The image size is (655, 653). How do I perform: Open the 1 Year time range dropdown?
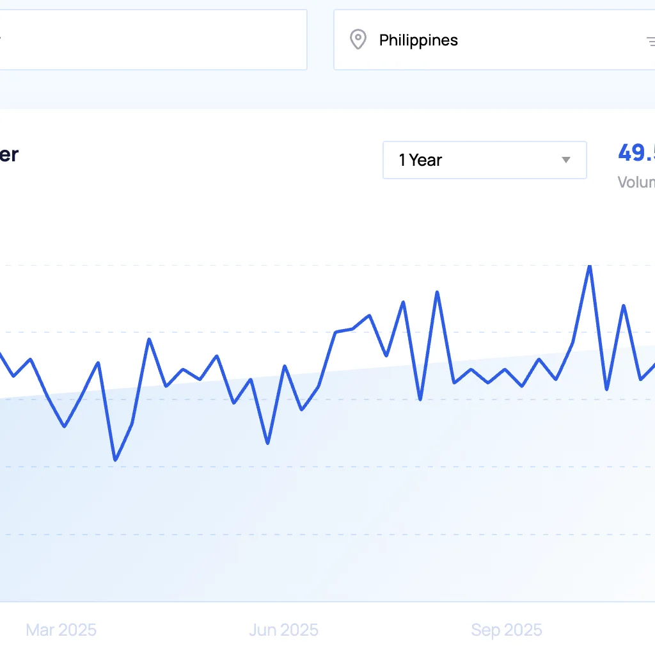click(484, 160)
